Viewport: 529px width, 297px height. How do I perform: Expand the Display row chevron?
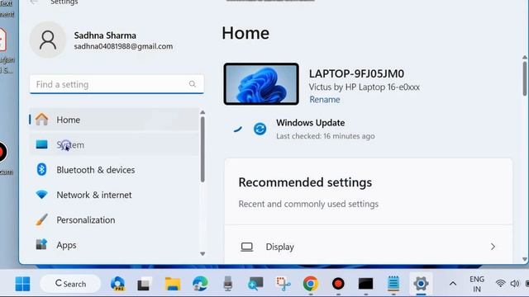click(493, 247)
